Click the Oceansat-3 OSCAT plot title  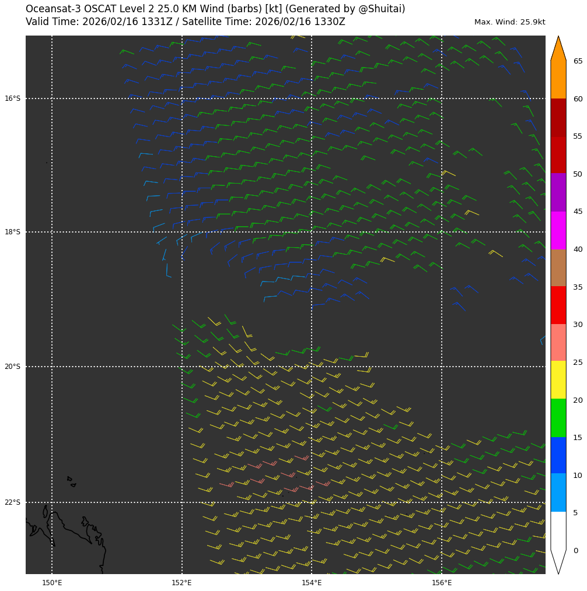[x=215, y=9]
